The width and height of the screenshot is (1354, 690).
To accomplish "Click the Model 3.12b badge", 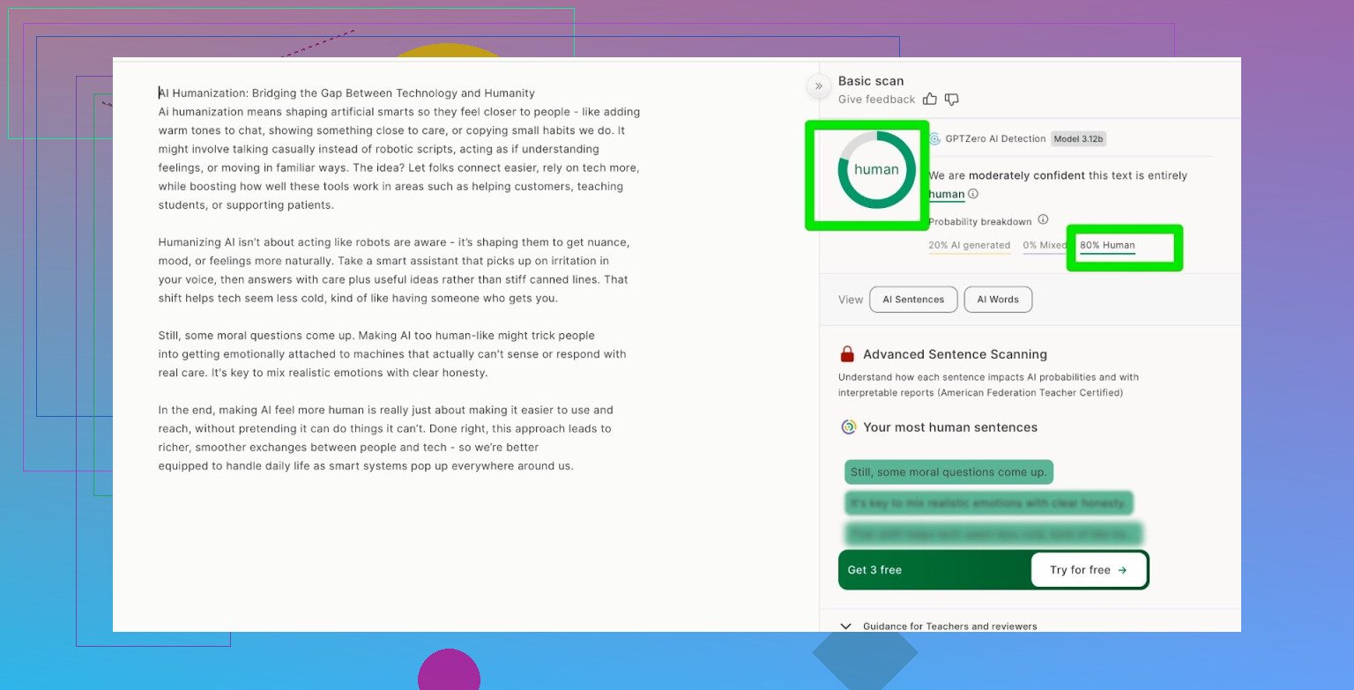I will click(x=1078, y=138).
